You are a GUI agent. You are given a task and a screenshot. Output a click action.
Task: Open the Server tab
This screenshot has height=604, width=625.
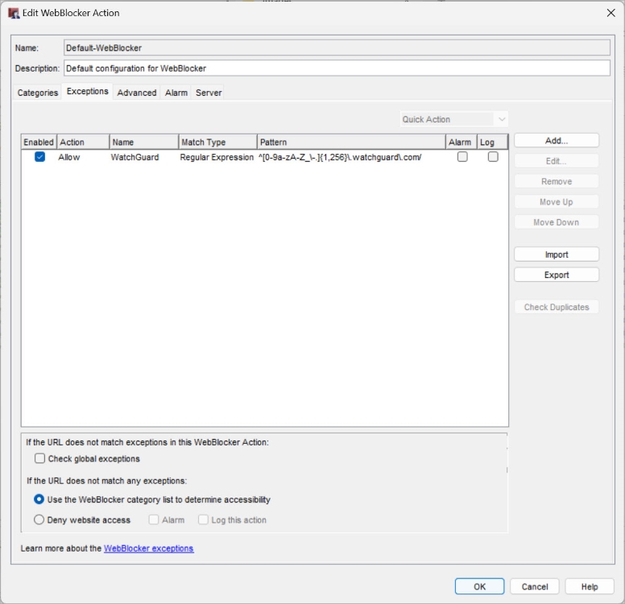tap(209, 93)
